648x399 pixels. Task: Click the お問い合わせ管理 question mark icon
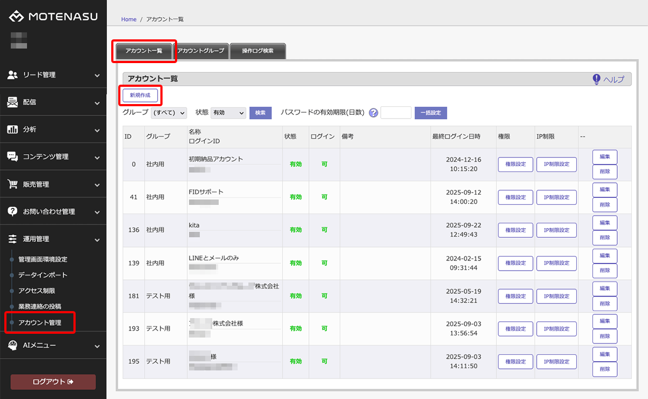pos(12,211)
